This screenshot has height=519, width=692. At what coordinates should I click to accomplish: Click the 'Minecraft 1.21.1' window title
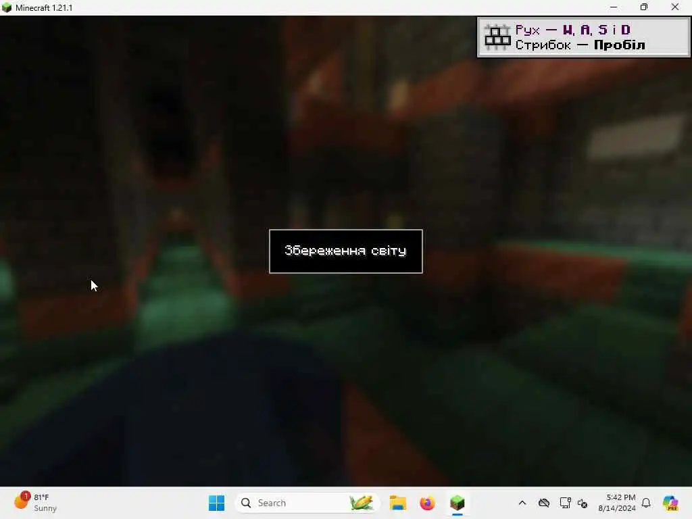point(44,8)
